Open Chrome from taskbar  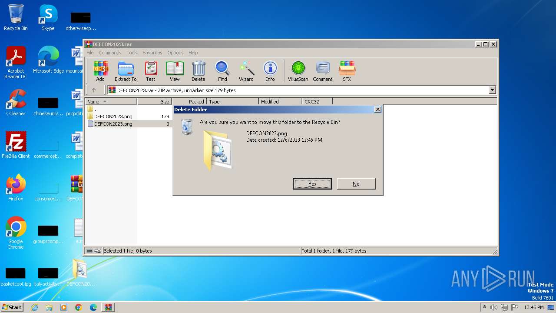[x=79, y=307]
